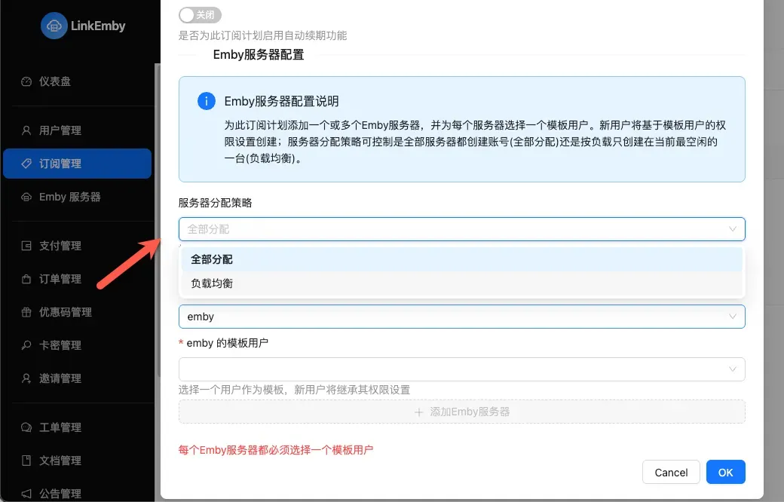Click the tag icon beside 订阅管理
The height and width of the screenshot is (502, 784).
pos(26,164)
